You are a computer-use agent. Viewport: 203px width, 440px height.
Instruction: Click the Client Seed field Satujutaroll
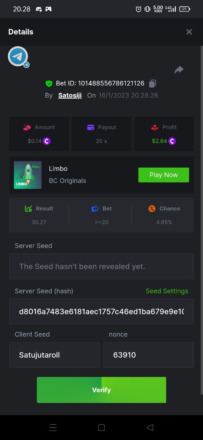pyautogui.click(x=54, y=355)
